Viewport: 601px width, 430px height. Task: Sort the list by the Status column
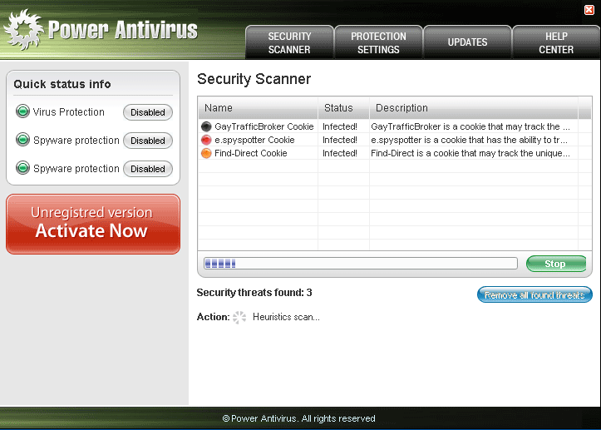coord(343,108)
